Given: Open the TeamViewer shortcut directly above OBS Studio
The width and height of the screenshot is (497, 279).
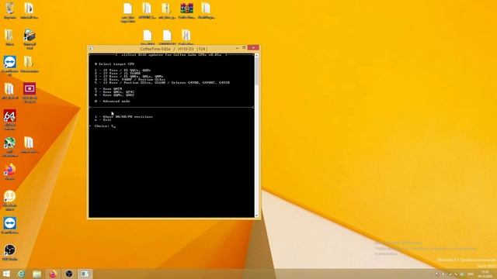Looking at the screenshot, I should tap(10, 223).
